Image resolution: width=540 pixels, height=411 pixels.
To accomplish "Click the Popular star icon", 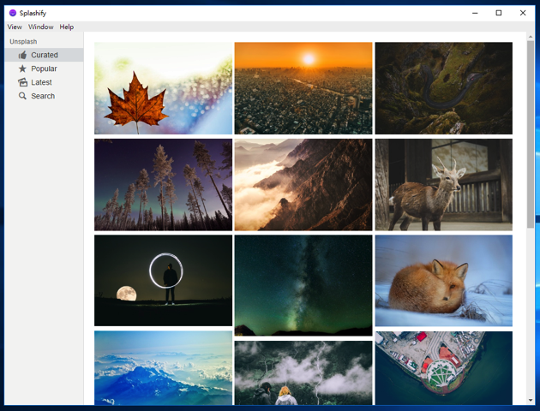I will pyautogui.click(x=22, y=68).
